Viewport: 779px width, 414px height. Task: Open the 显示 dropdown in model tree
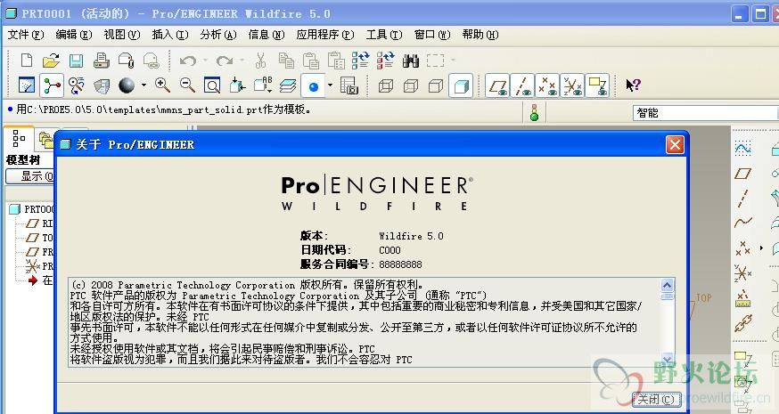coord(29,176)
